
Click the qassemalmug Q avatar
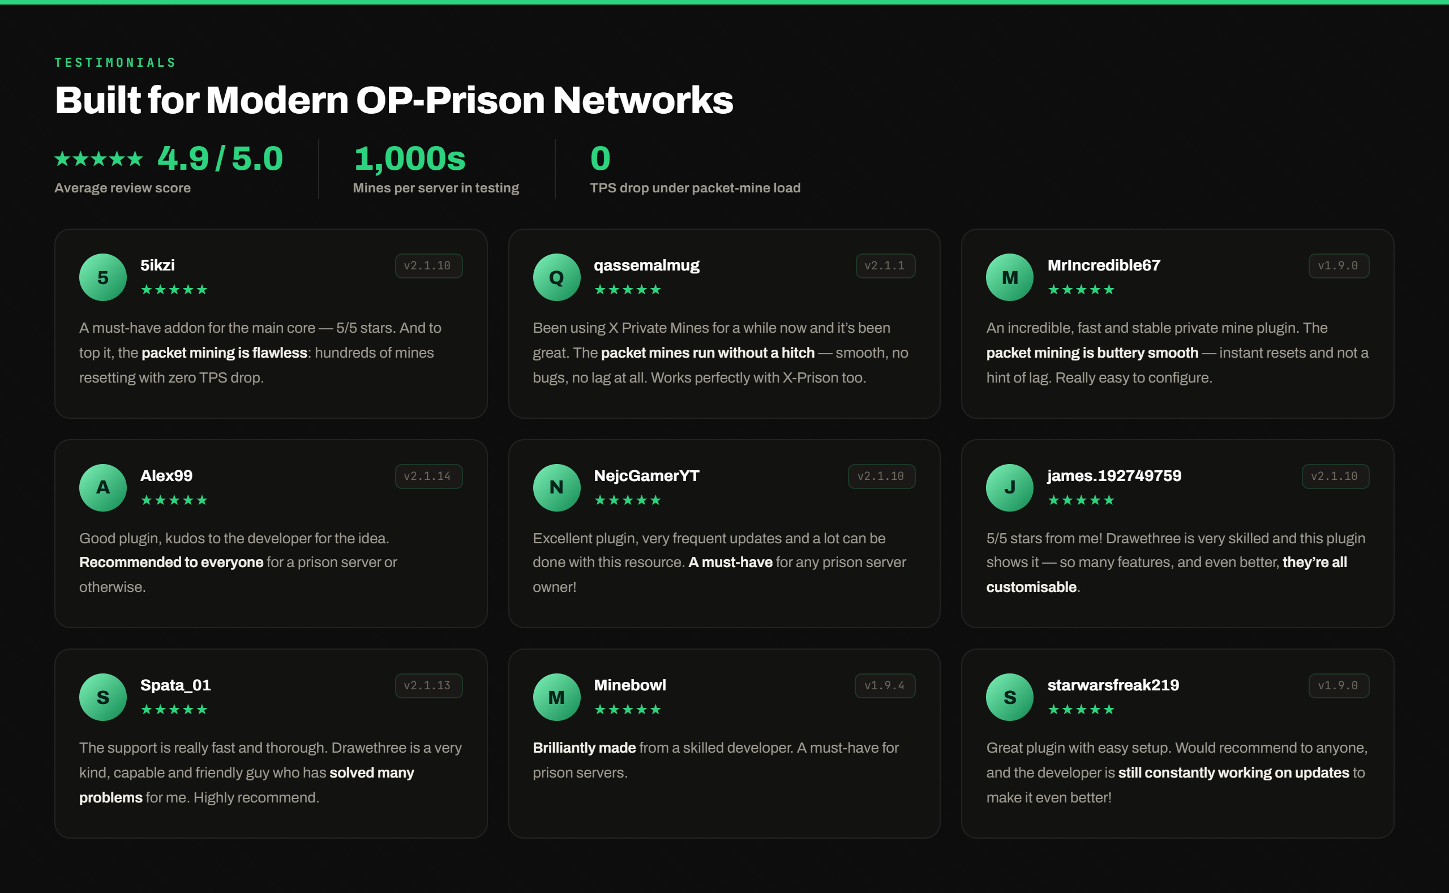pyautogui.click(x=556, y=277)
